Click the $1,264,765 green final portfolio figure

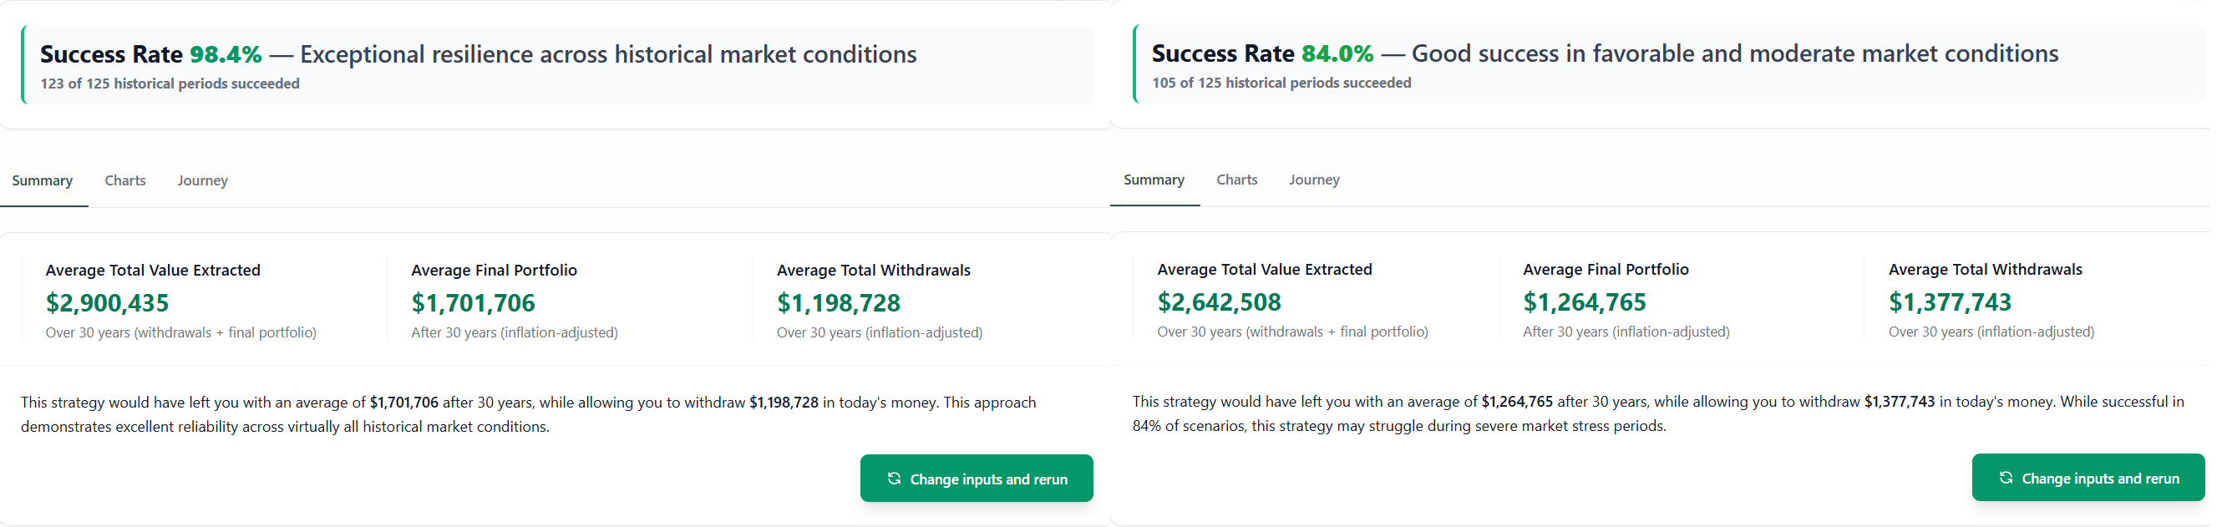[x=1585, y=302]
